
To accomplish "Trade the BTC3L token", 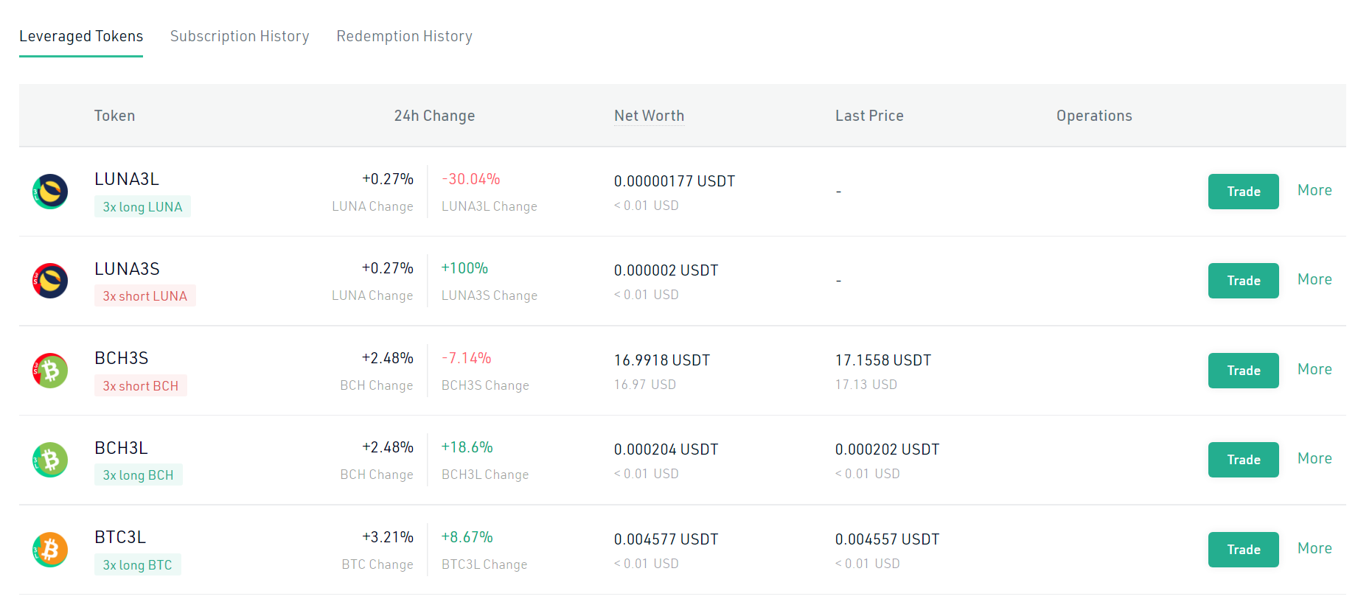I will click(x=1243, y=550).
